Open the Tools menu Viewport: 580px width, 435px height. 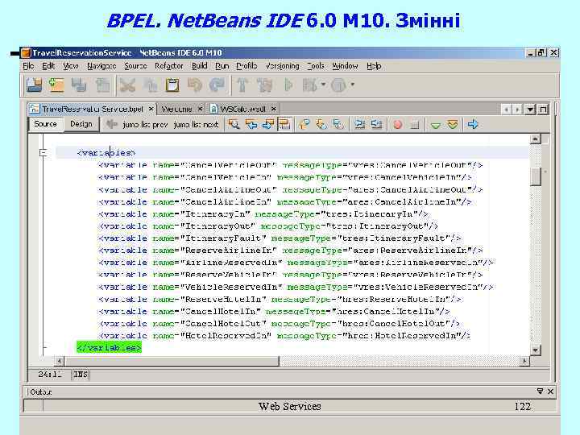316,66
